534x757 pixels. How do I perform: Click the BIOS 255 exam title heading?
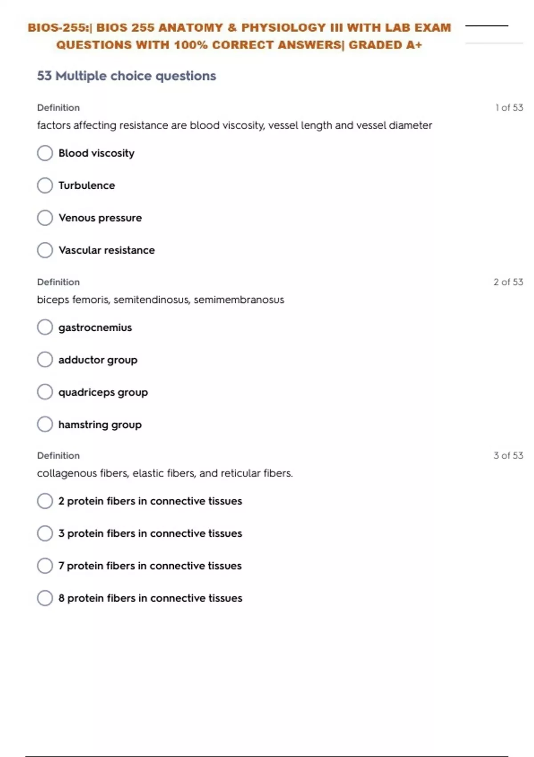pos(239,36)
